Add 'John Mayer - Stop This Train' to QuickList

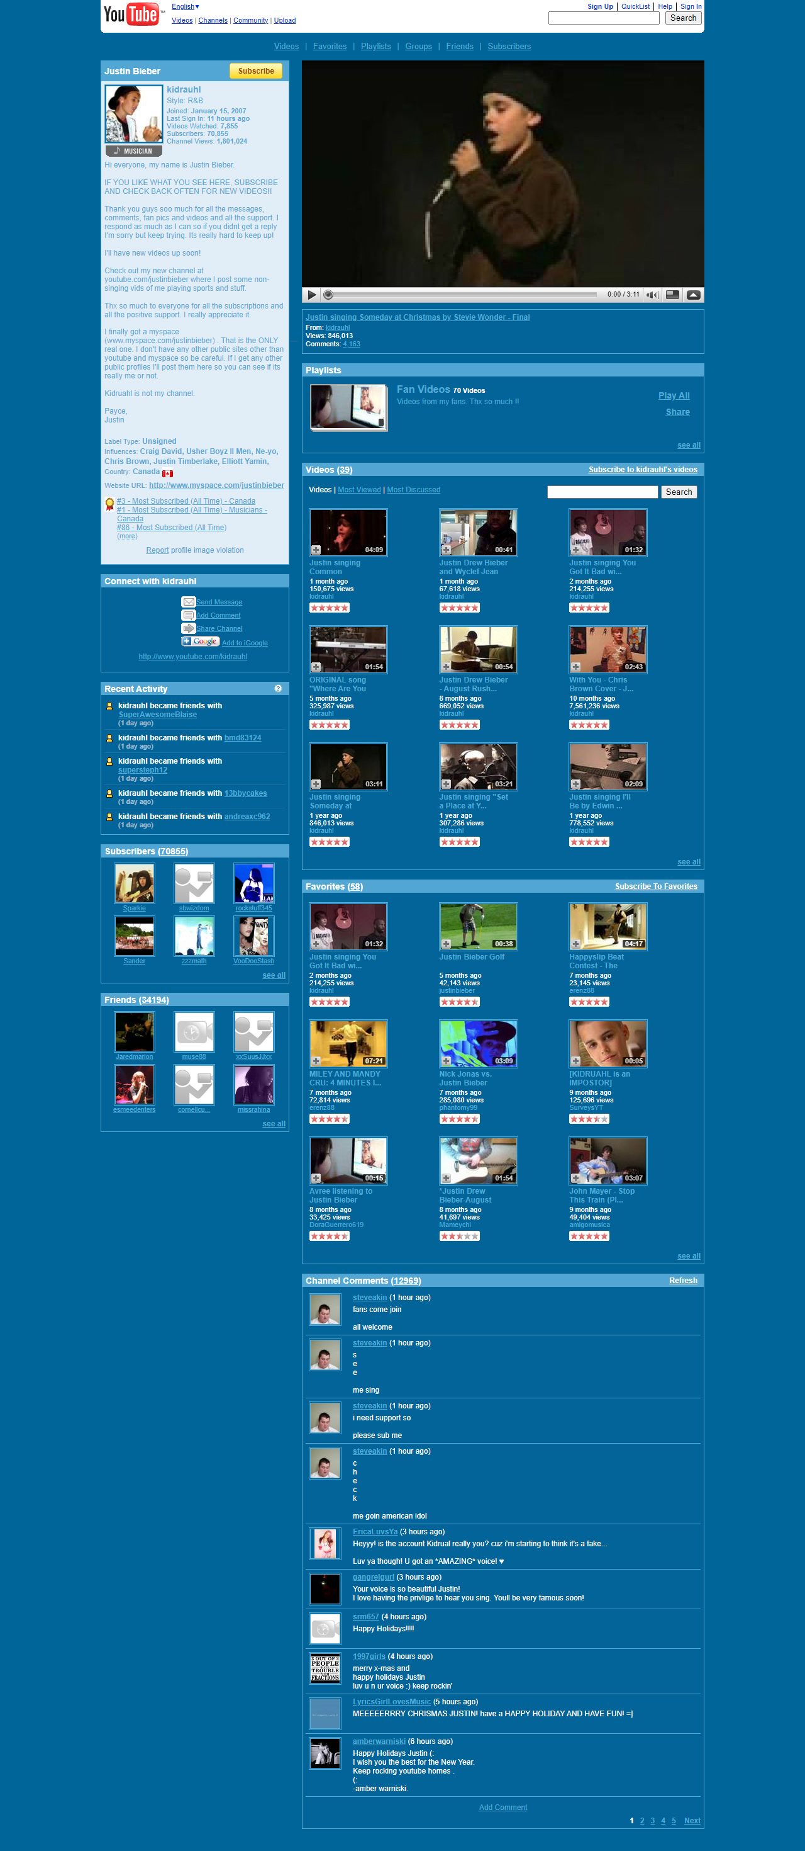click(575, 1178)
